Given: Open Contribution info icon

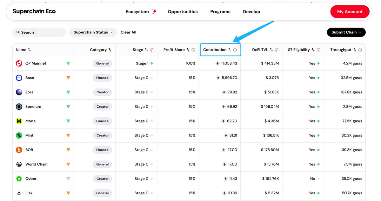Looking at the screenshot, I should click(235, 50).
